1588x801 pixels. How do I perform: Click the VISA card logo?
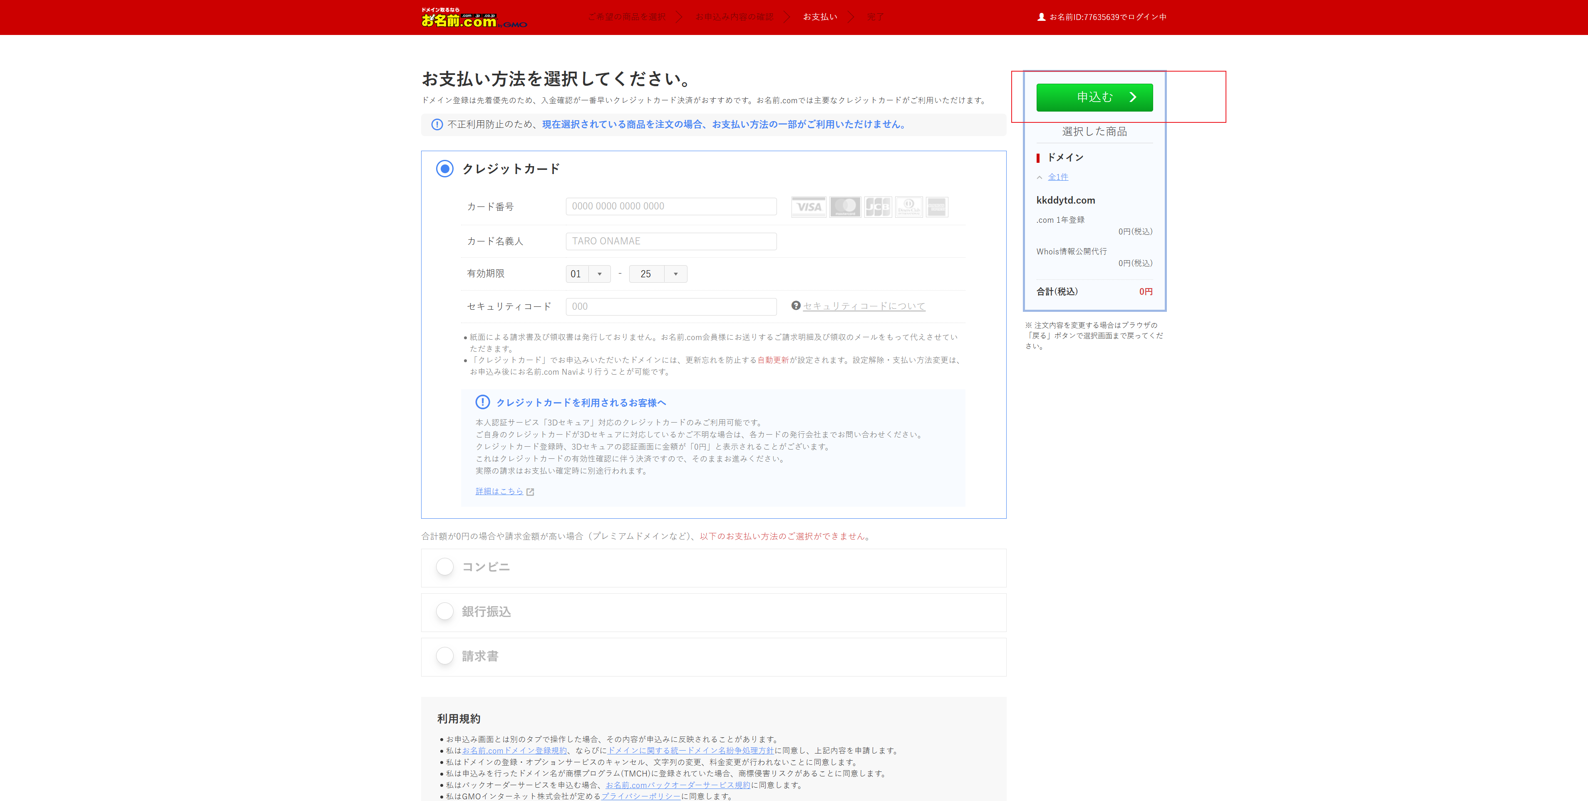[809, 206]
